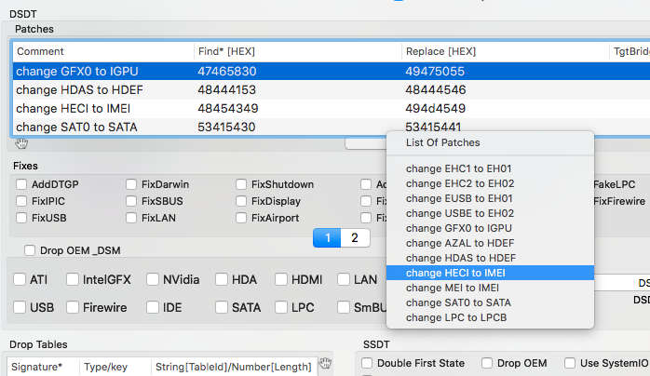This screenshot has width=650, height=376.
Task: Toggle the IntelGFX checkbox
Action: pos(73,279)
